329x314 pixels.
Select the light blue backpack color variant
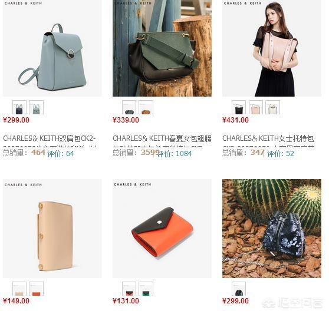point(37,107)
